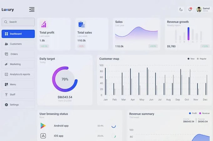Image resolution: width=213 pixels, height=141 pixels.
Task: Click the Revenue summary heading
Action: 142,114
